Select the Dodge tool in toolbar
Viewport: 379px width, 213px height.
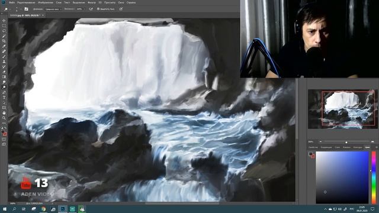(4, 87)
